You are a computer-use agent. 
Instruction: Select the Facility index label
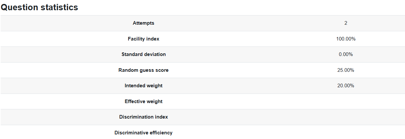click(143, 39)
